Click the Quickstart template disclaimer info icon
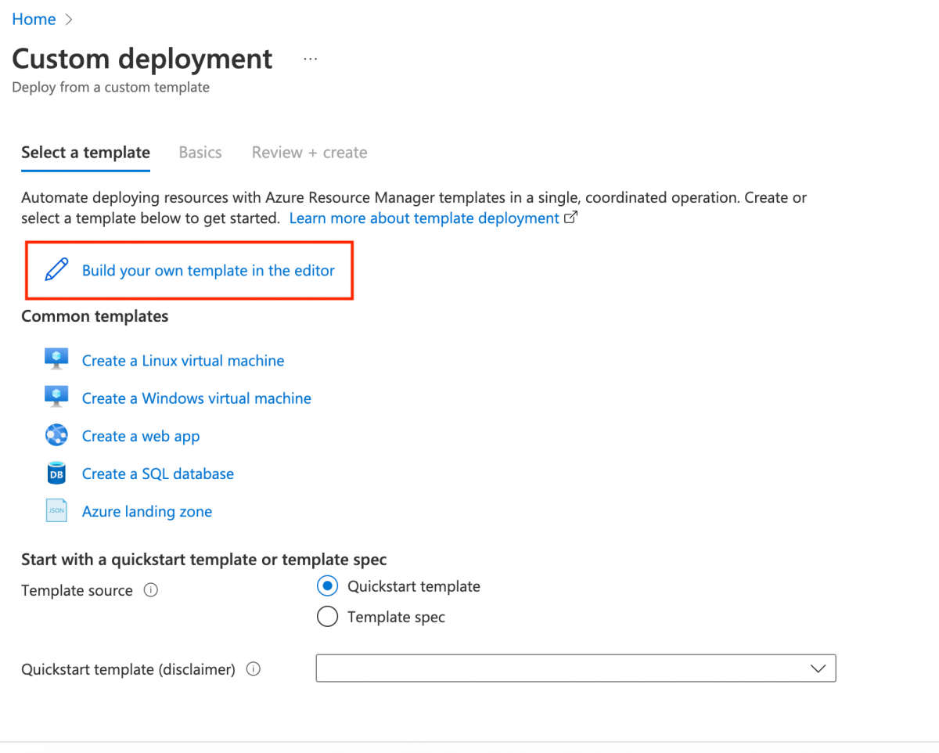939x753 pixels. [253, 669]
